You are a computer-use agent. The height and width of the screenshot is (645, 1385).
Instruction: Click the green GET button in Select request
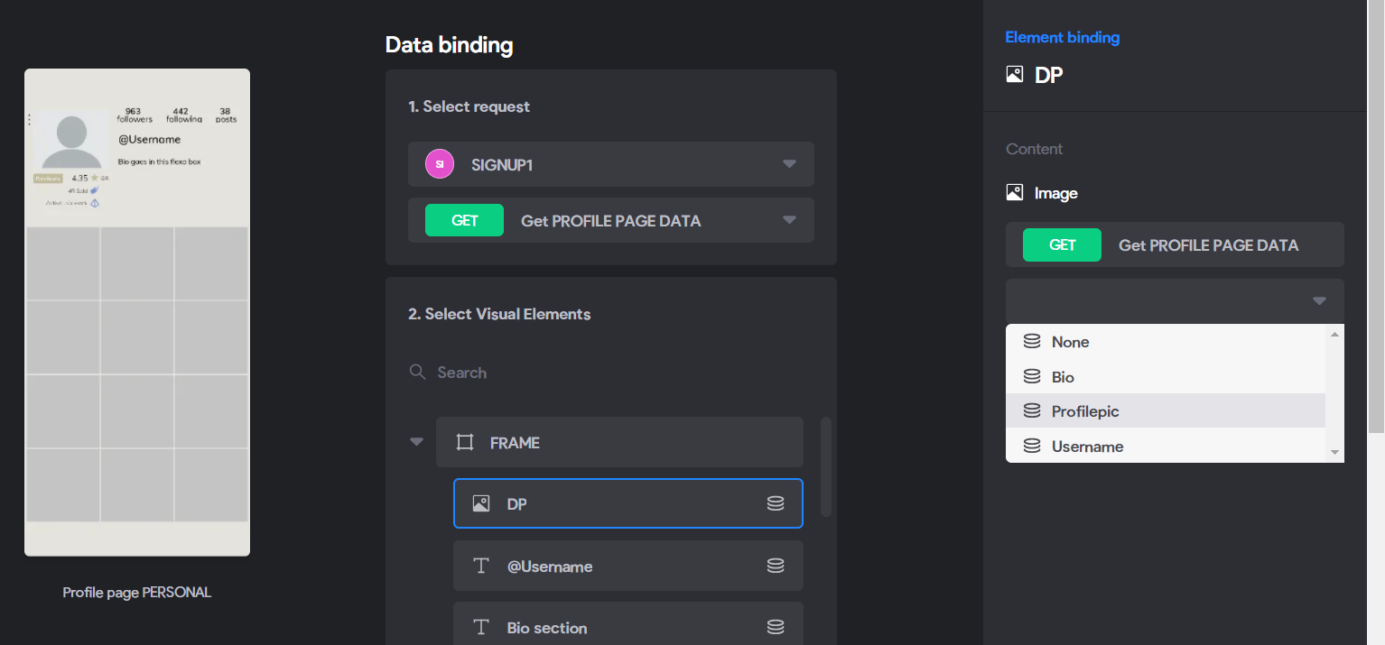point(464,220)
